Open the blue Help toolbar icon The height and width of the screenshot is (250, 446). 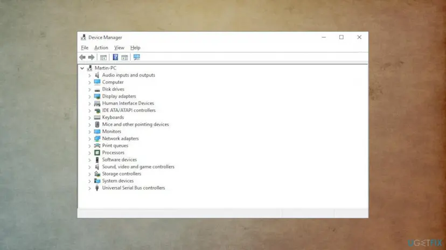coord(115,57)
